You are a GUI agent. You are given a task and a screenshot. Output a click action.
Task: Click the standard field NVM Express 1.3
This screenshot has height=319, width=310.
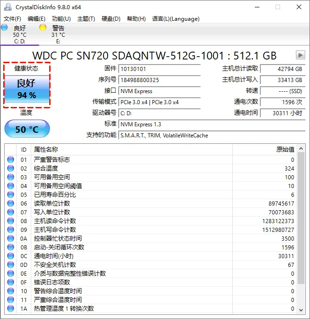click(x=212, y=124)
